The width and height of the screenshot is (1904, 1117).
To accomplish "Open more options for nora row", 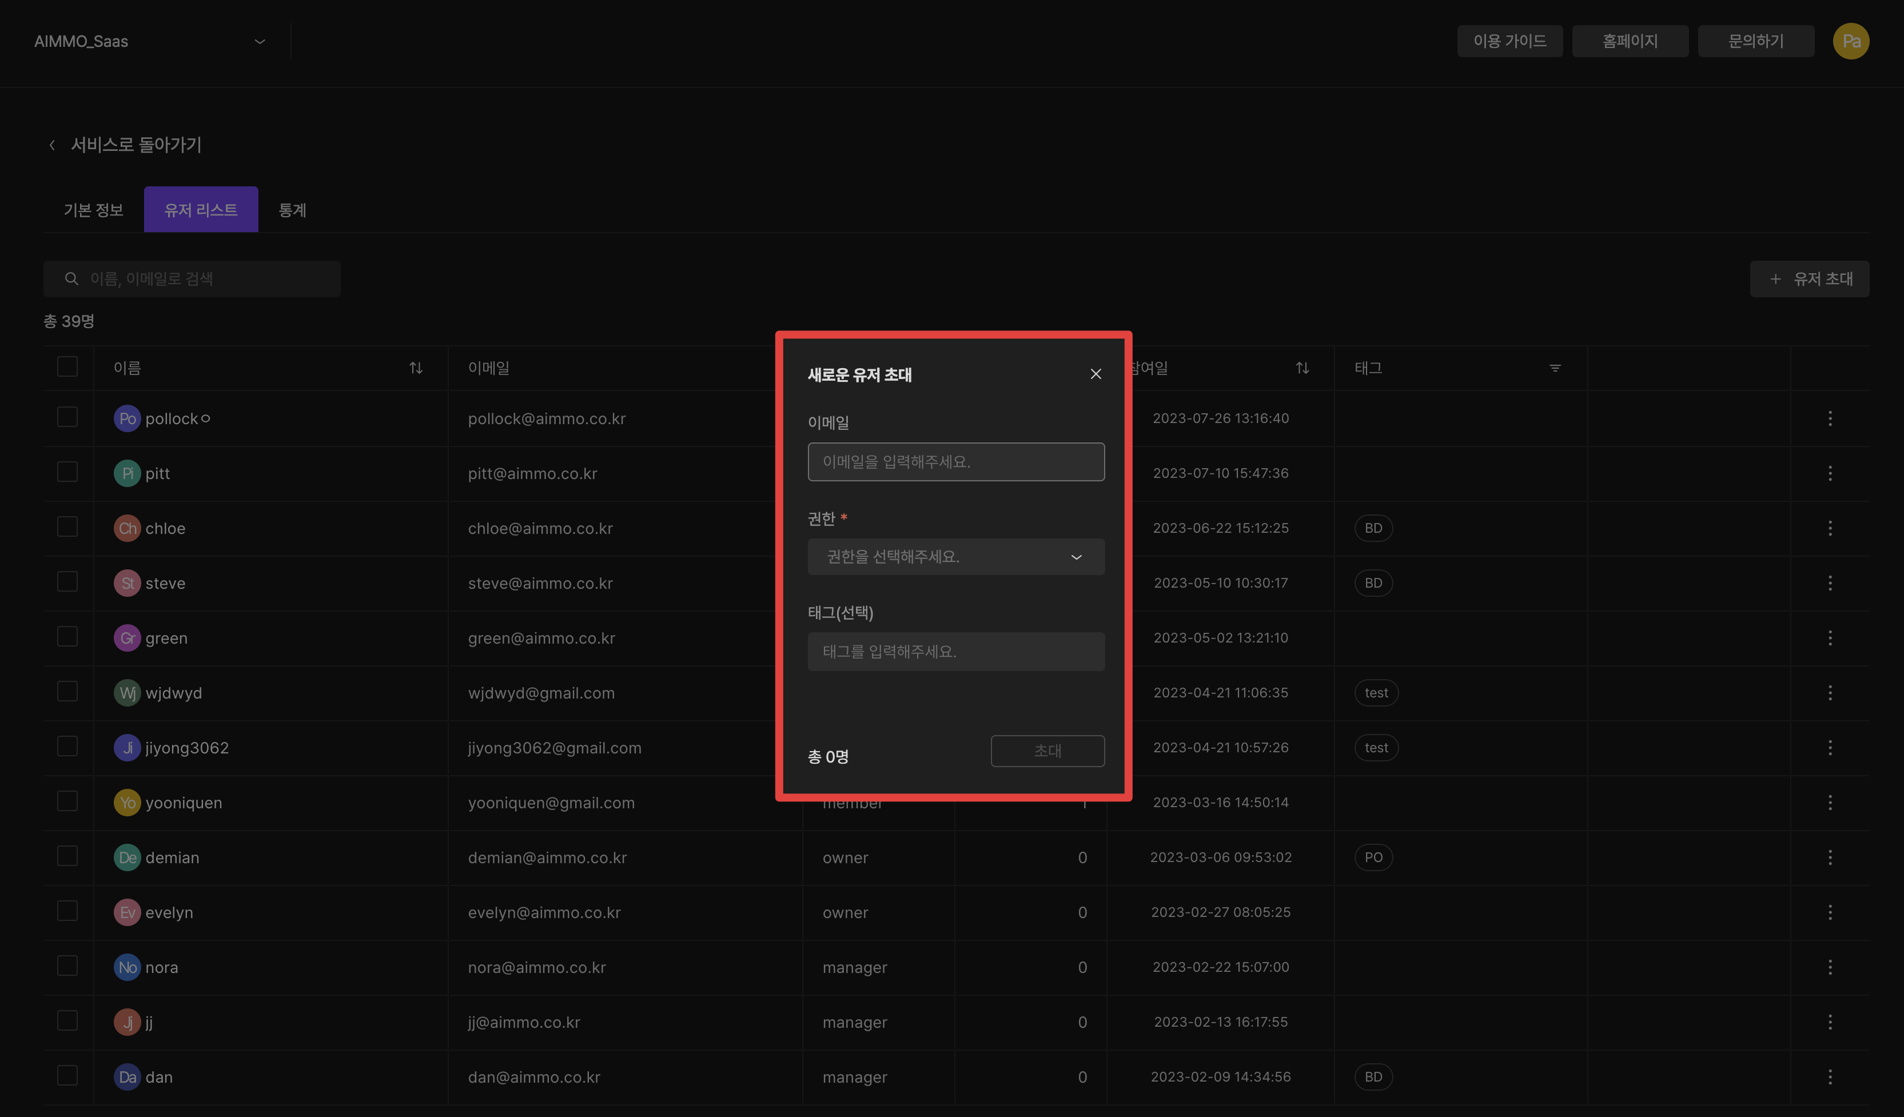I will [x=1830, y=967].
